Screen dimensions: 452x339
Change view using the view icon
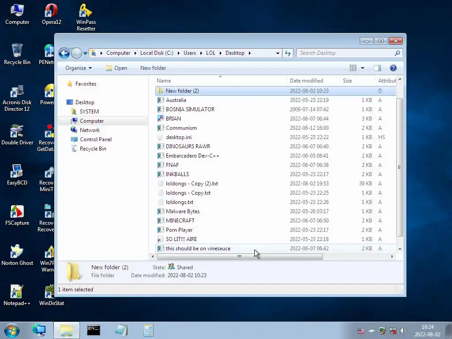click(x=353, y=68)
